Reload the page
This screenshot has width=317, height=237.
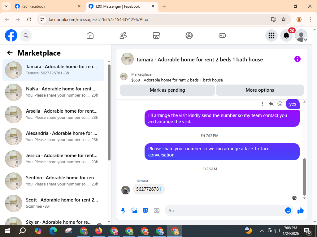[29, 19]
